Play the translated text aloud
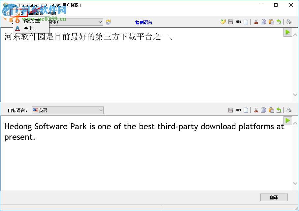This screenshot has width=299, height=211. [287, 120]
